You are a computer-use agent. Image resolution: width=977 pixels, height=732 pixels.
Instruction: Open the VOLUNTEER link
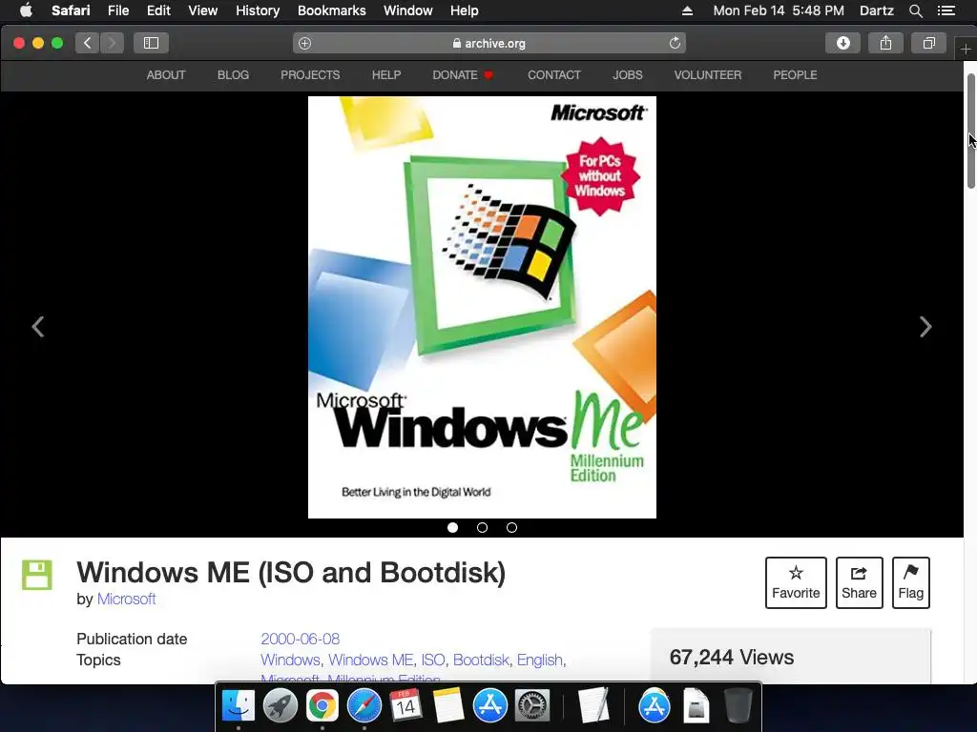(708, 74)
